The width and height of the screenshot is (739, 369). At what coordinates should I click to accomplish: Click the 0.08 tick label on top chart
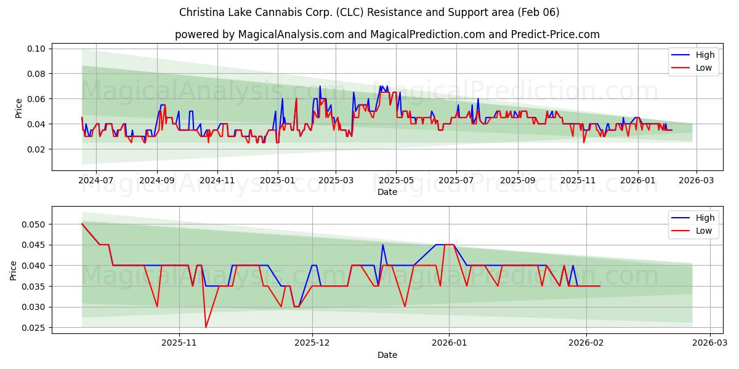(x=38, y=74)
